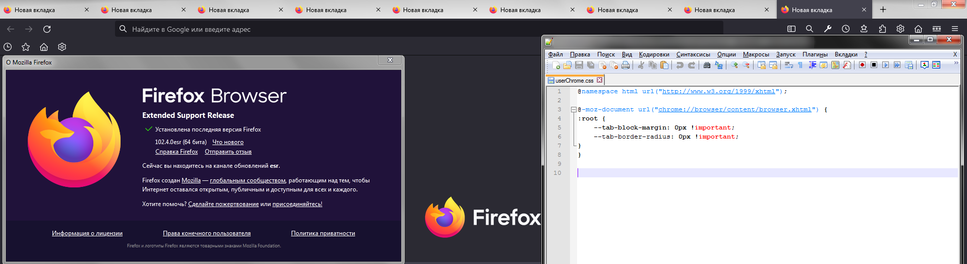Image resolution: width=967 pixels, height=264 pixels.
Task: Open settings gear icon in Firefox toolbar
Action: (900, 29)
